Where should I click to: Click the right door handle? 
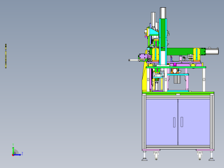182,122
